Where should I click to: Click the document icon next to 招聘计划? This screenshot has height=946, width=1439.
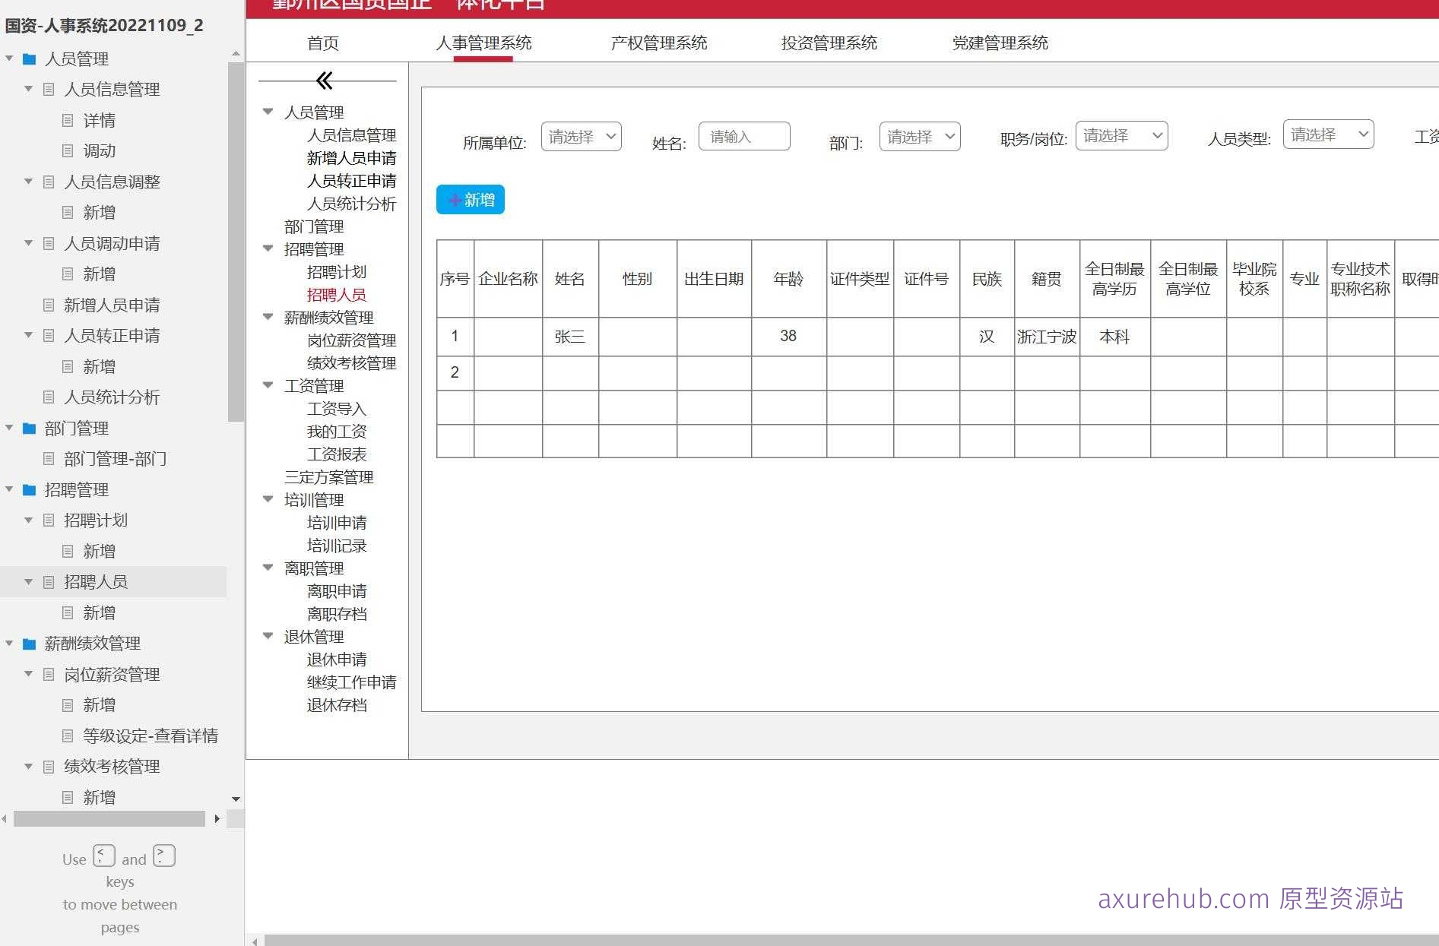click(48, 520)
